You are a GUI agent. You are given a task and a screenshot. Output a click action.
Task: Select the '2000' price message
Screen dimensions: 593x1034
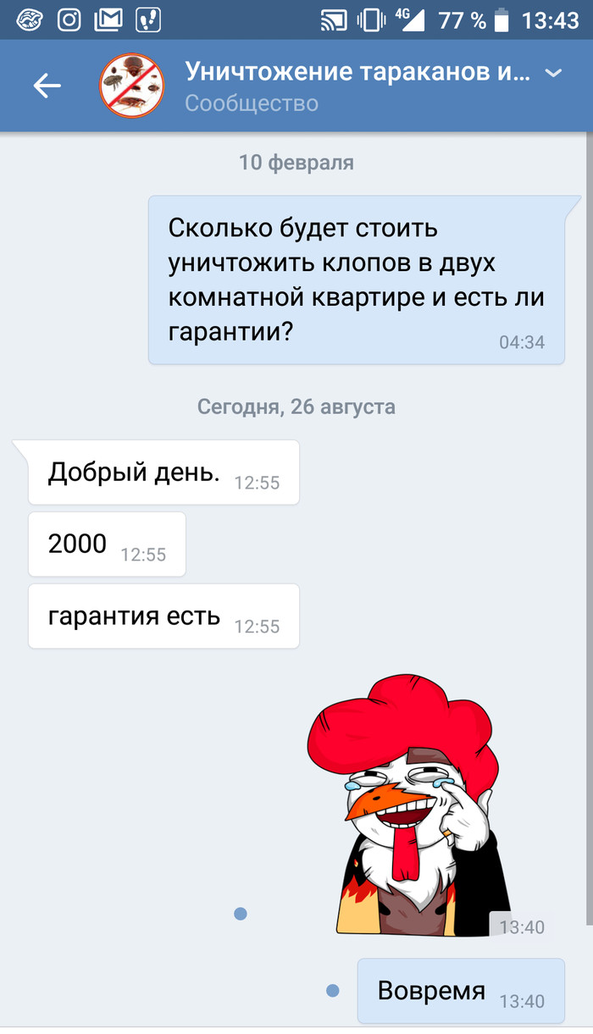pyautogui.click(x=107, y=544)
